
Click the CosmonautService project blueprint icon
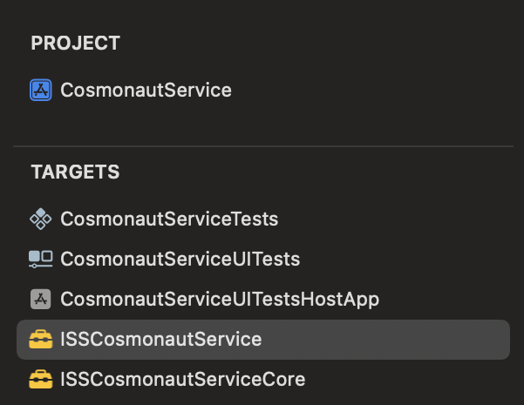click(x=41, y=90)
